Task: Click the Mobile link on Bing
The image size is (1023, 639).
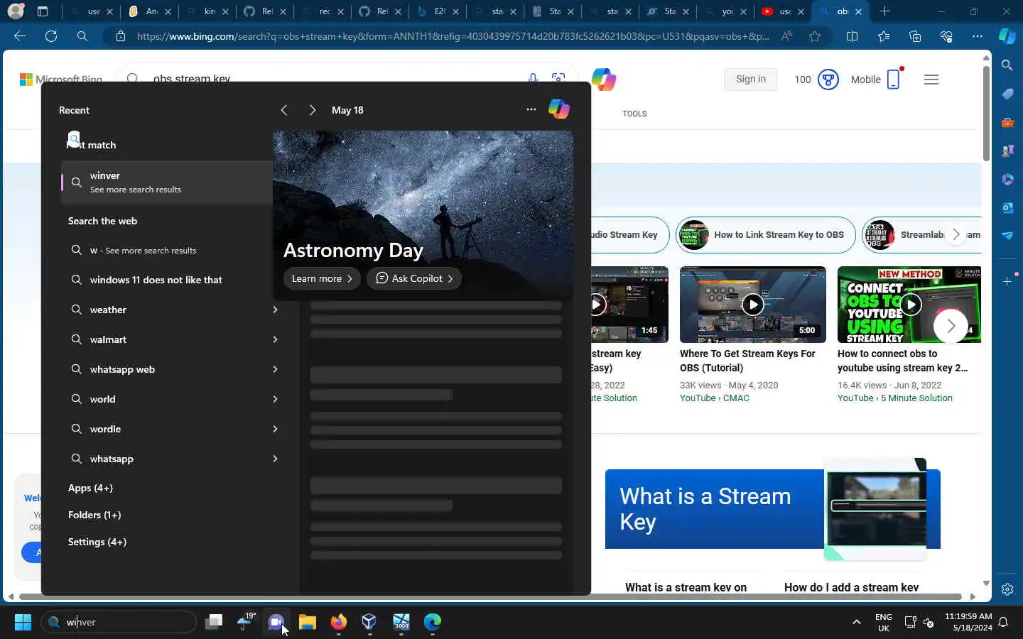Action: click(x=876, y=80)
